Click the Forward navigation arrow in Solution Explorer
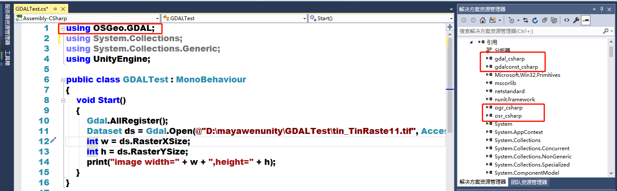 [473, 20]
